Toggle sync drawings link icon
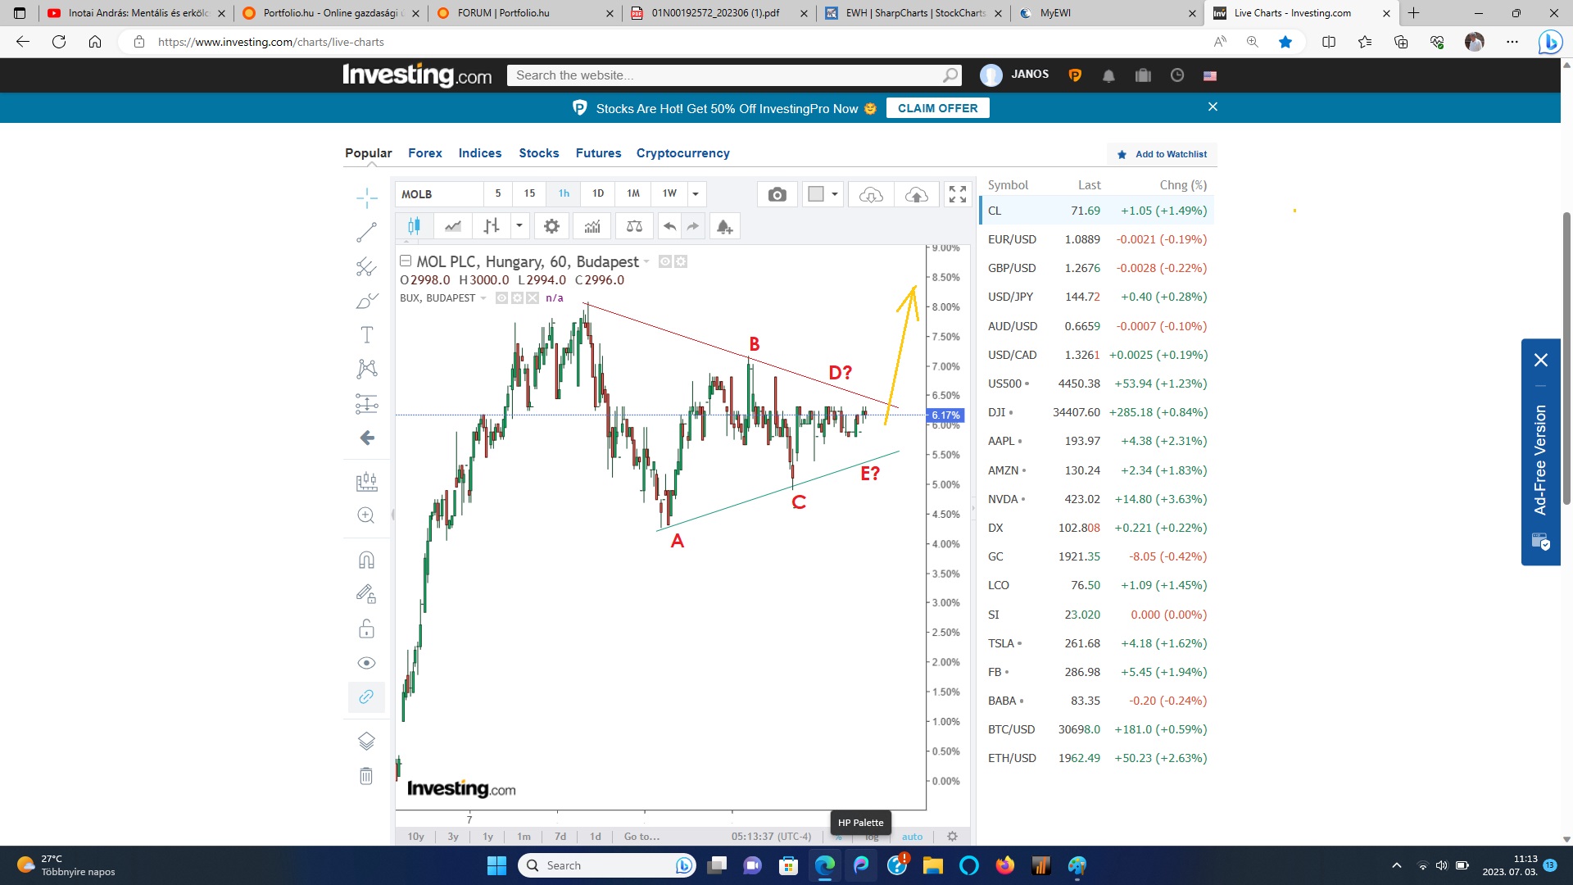 coord(366,697)
